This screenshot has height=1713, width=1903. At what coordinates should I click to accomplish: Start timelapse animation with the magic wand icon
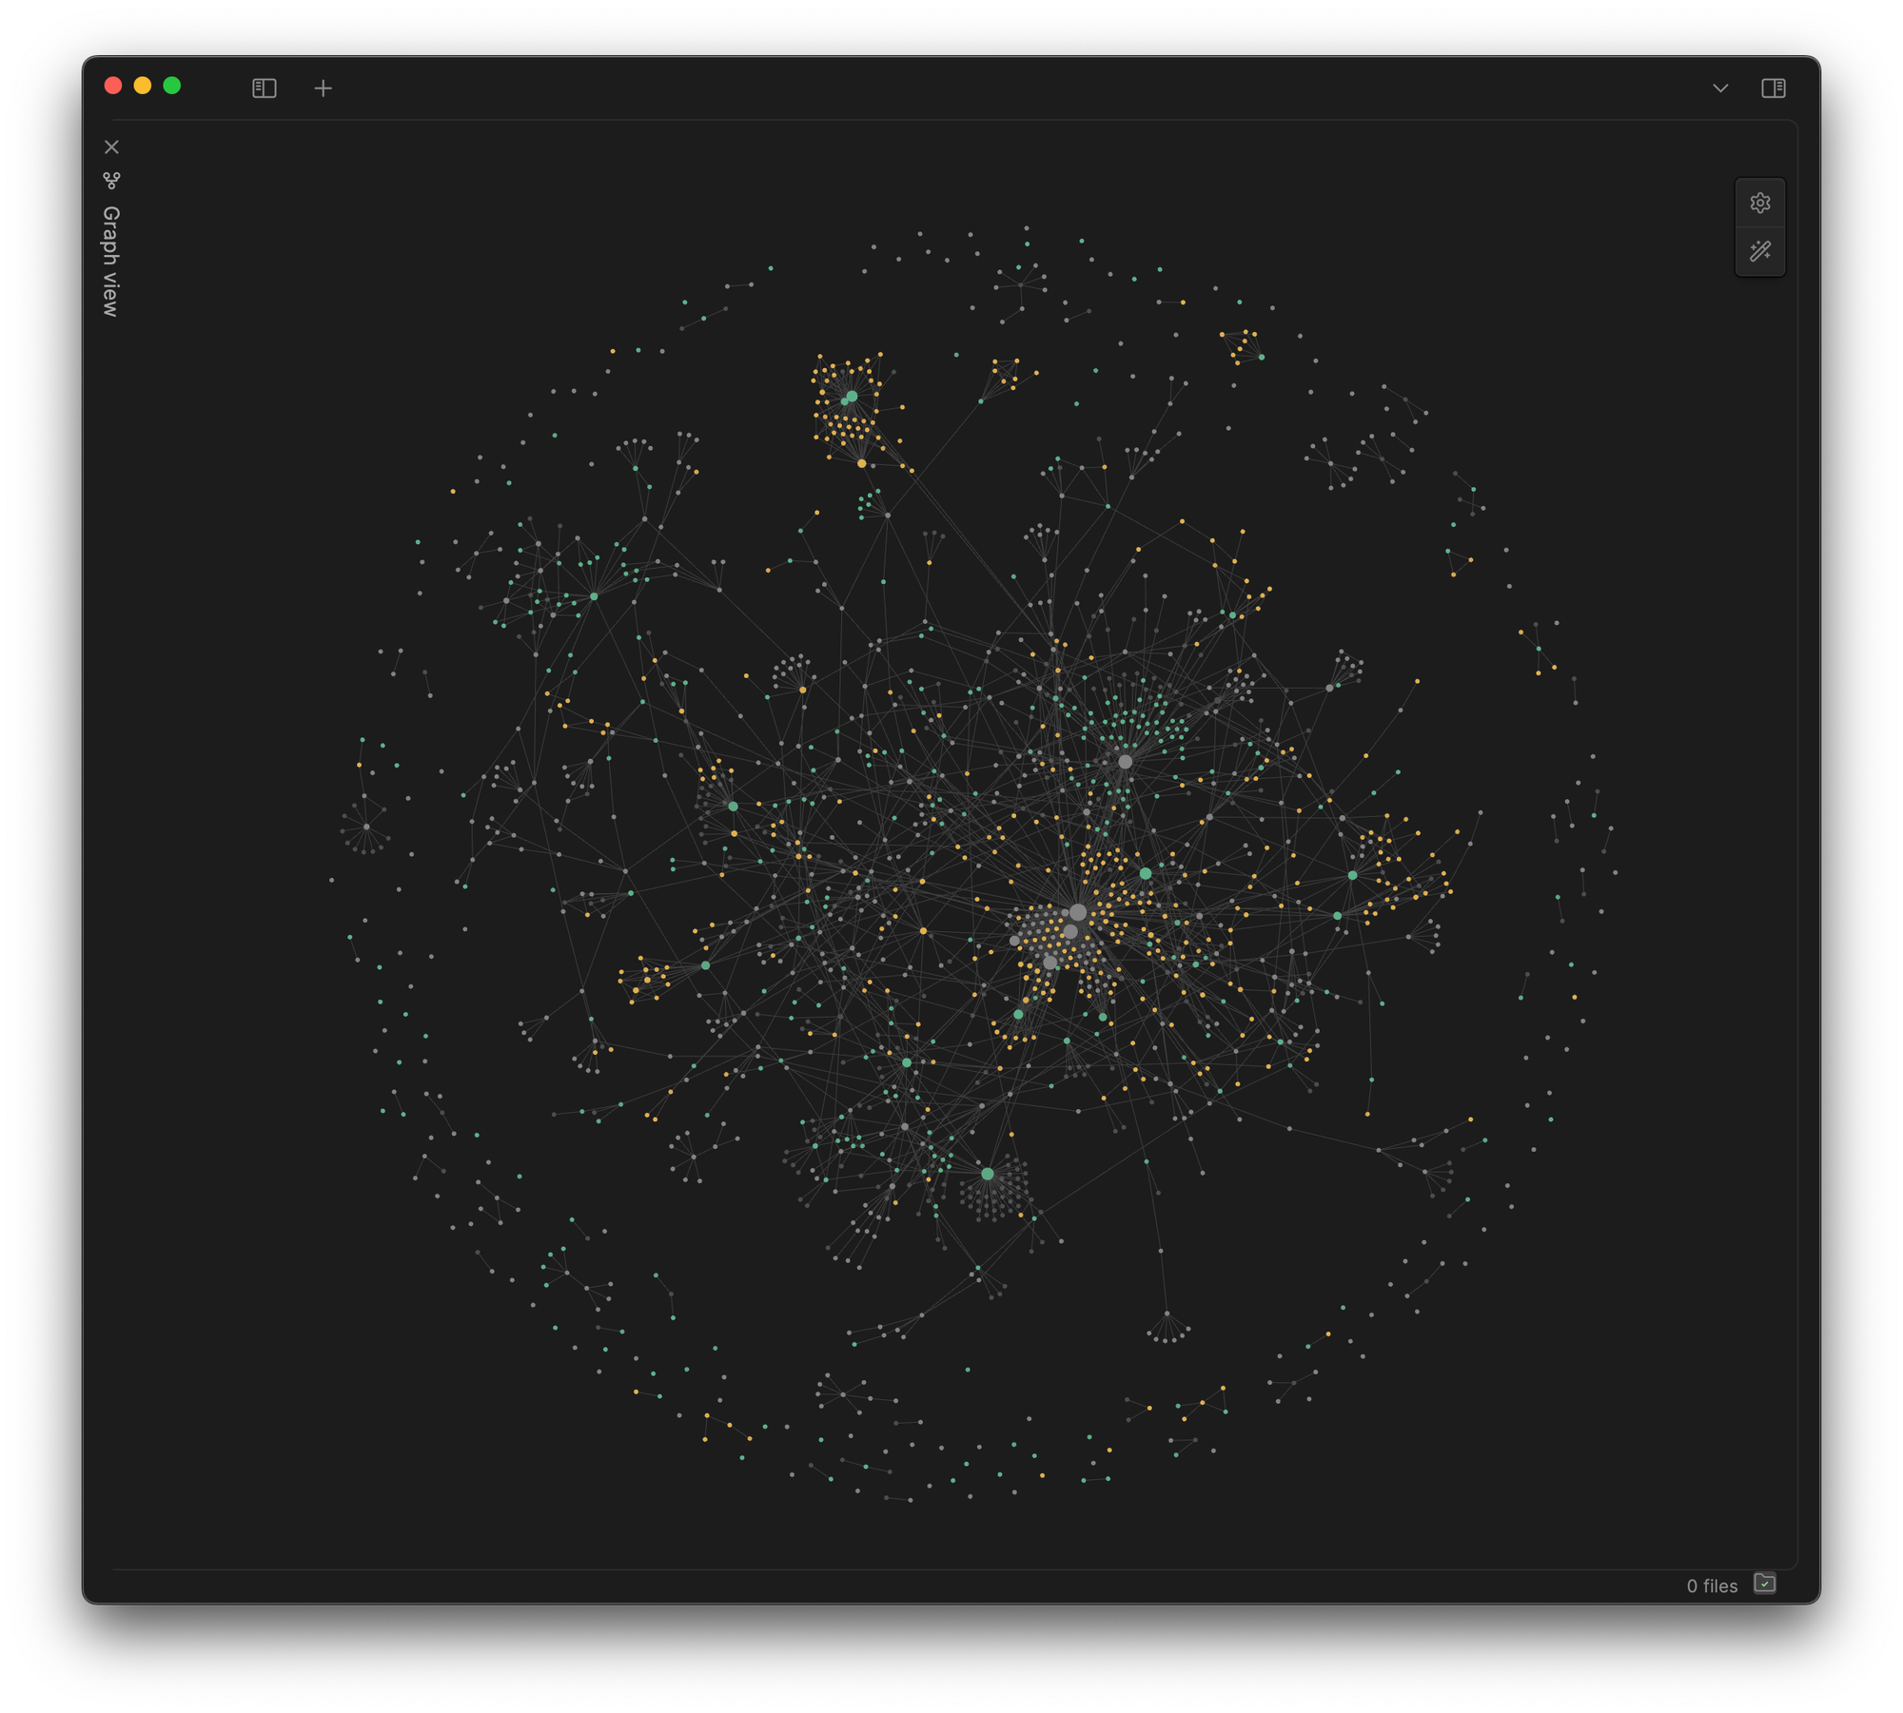[x=1759, y=251]
